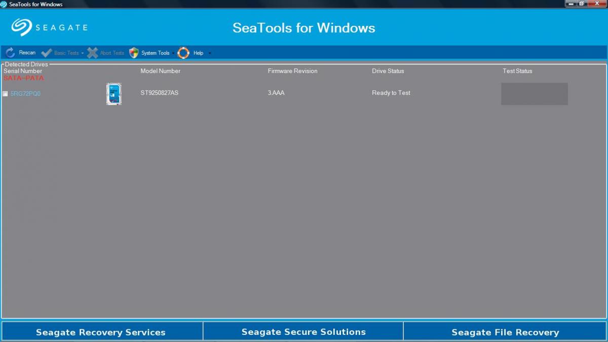Image resolution: width=608 pixels, height=342 pixels.
Task: Expand the arrow next to Basic Tests
Action: pyautogui.click(x=83, y=53)
